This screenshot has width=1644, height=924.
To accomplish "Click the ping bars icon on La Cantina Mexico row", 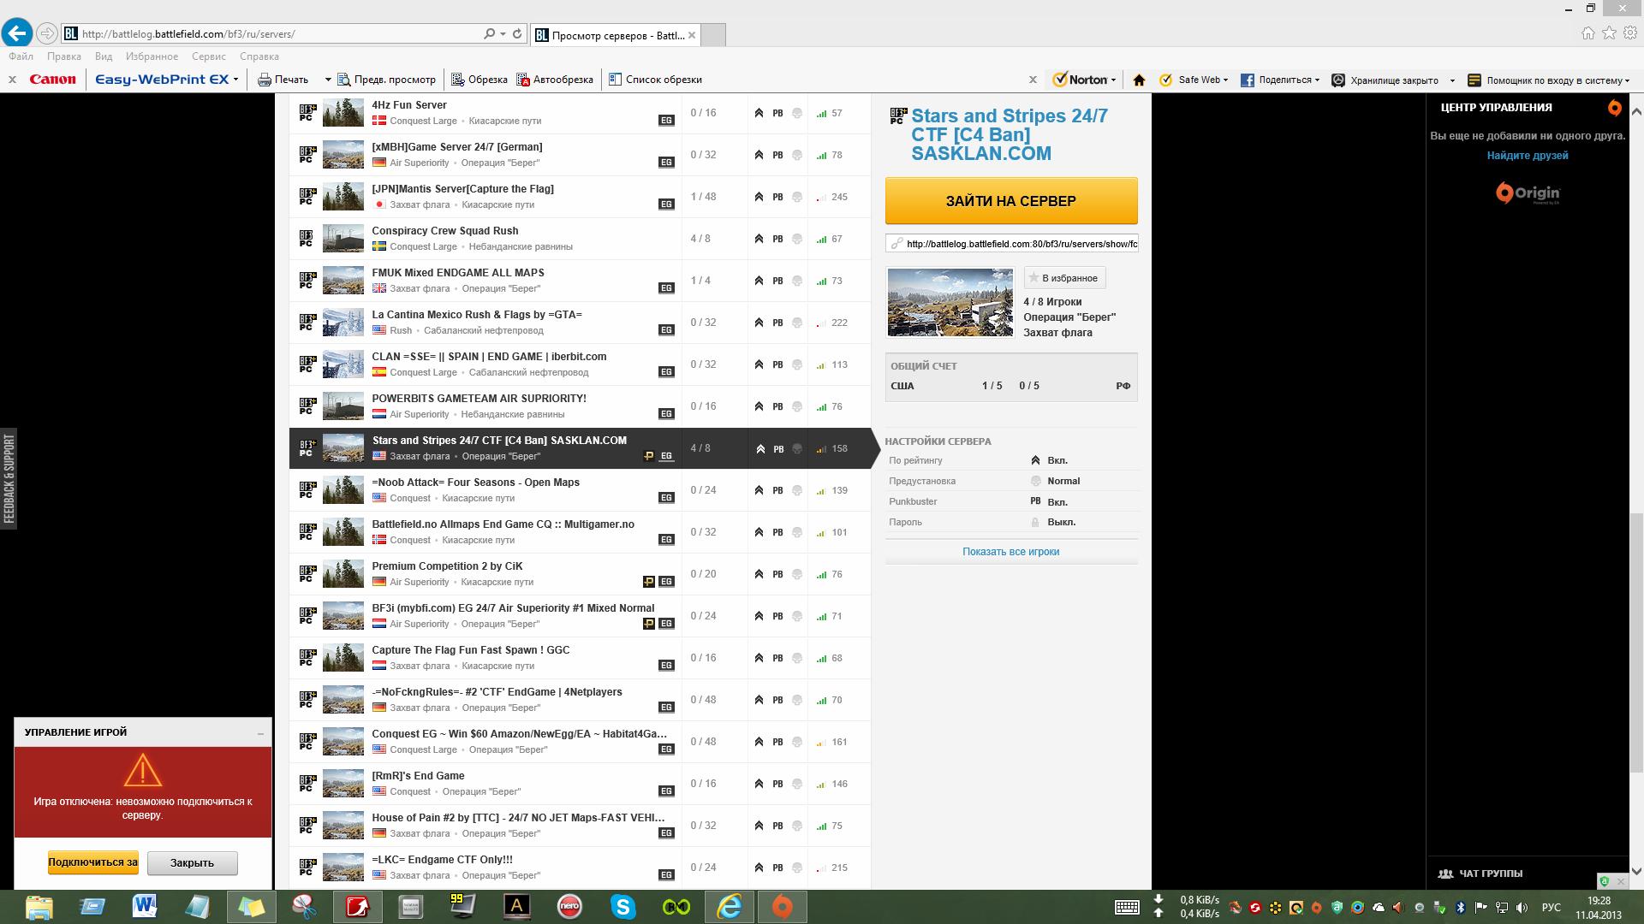I will coord(820,323).
